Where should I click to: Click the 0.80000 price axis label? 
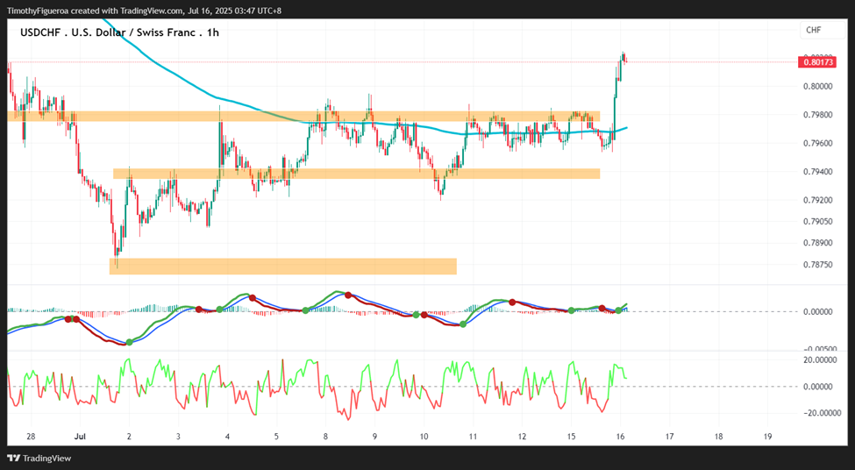tap(817, 86)
